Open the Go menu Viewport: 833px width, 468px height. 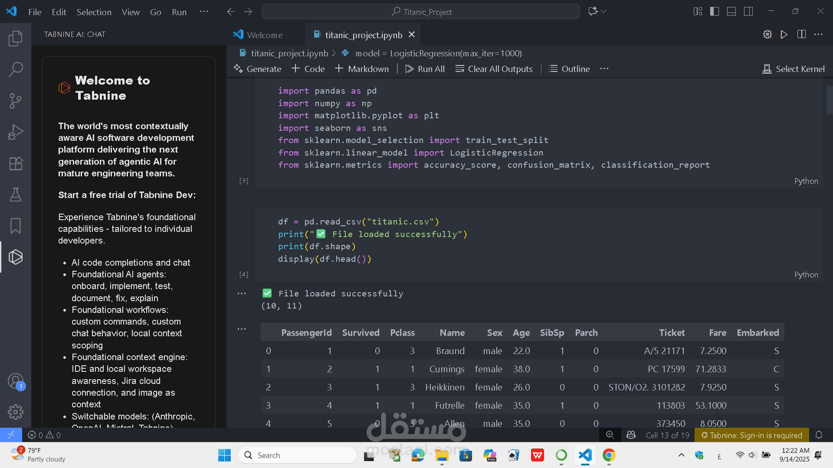click(x=155, y=12)
